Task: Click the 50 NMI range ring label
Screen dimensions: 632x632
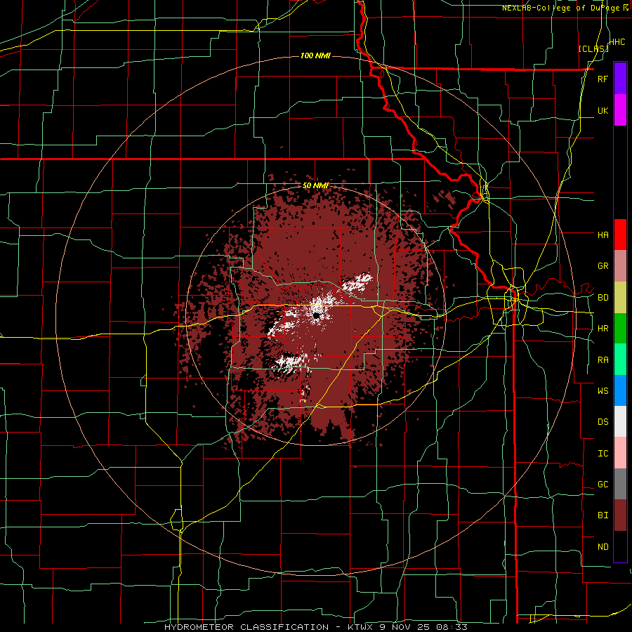Action: coord(315,185)
